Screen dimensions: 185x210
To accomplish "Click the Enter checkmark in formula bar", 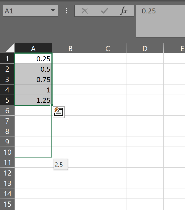I will [x=104, y=11].
